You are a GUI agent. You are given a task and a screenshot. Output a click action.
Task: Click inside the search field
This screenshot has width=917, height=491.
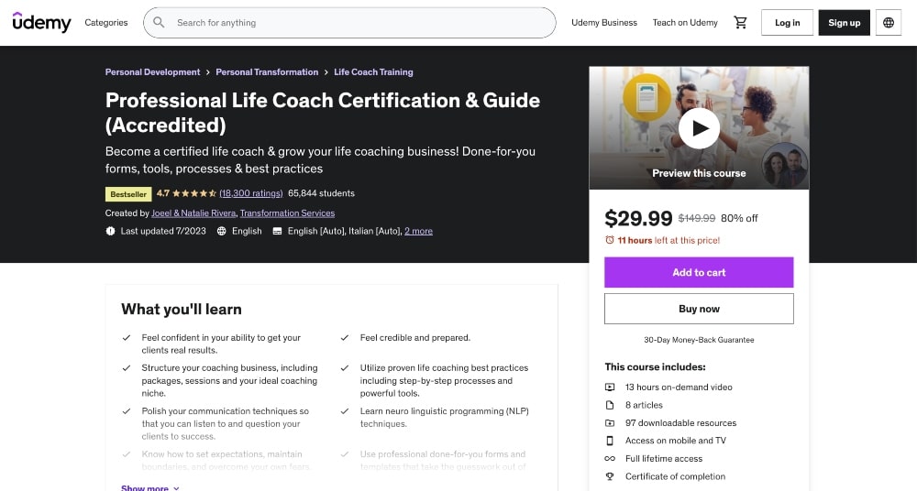click(x=358, y=23)
